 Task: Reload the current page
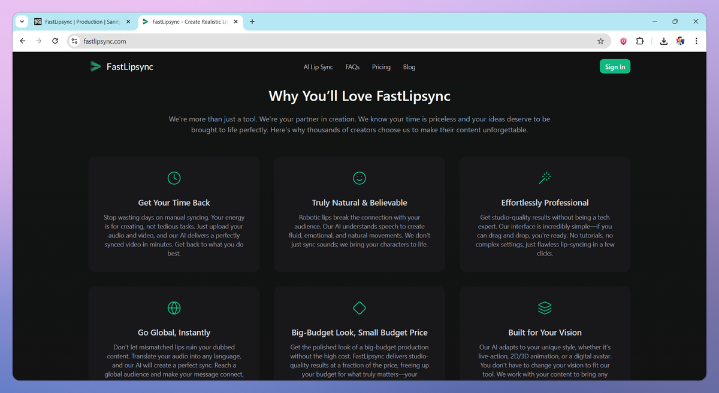click(x=55, y=41)
